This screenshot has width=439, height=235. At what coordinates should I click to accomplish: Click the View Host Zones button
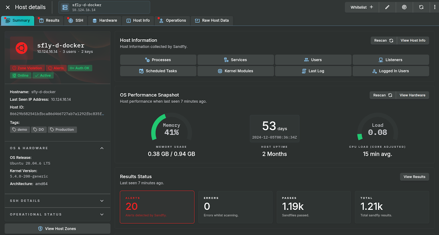57,229
